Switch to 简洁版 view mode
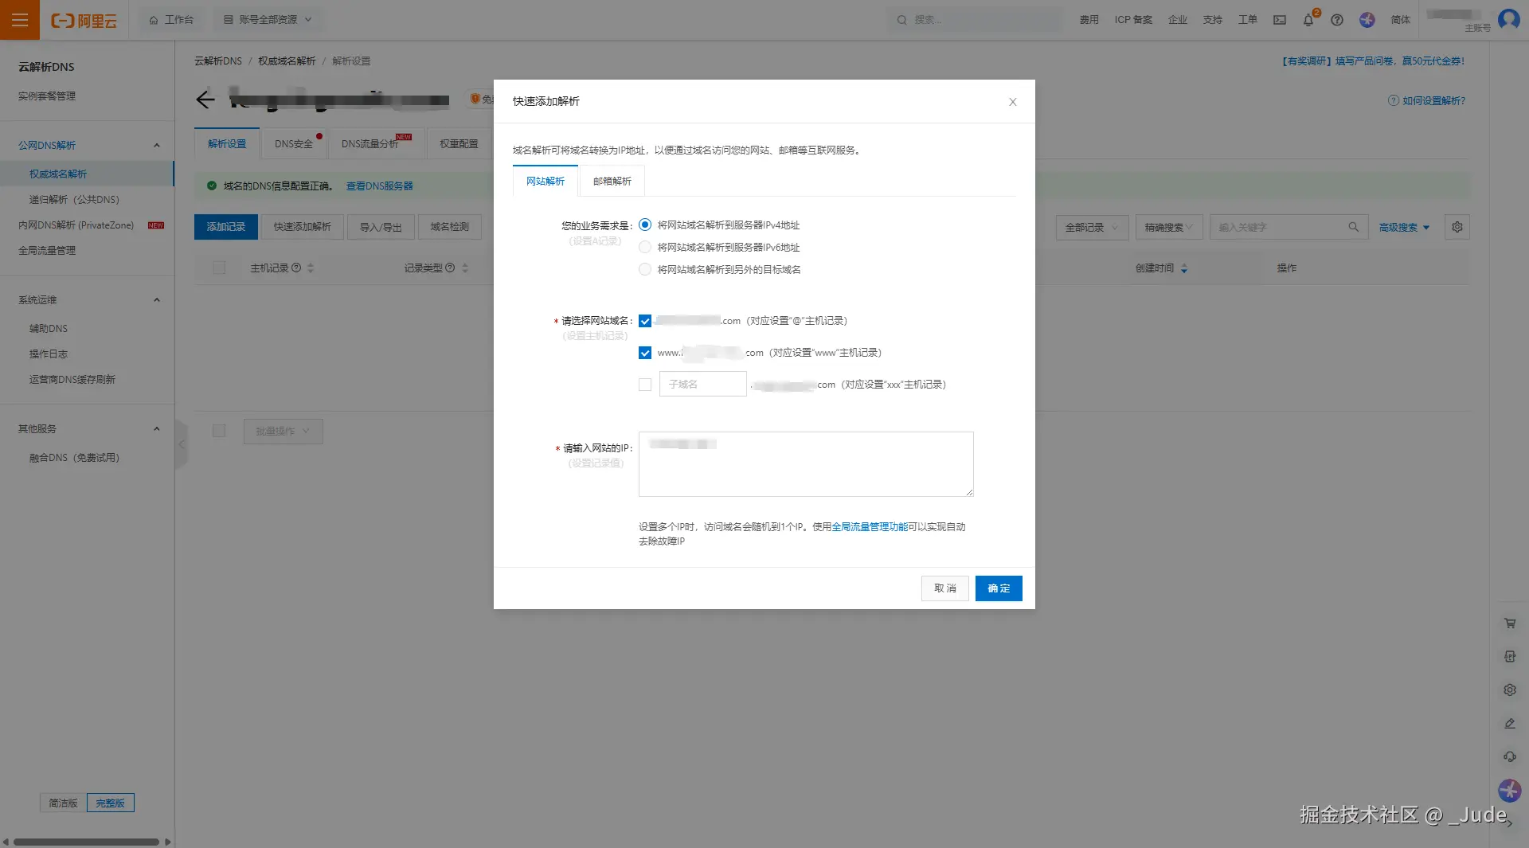 [x=63, y=803]
